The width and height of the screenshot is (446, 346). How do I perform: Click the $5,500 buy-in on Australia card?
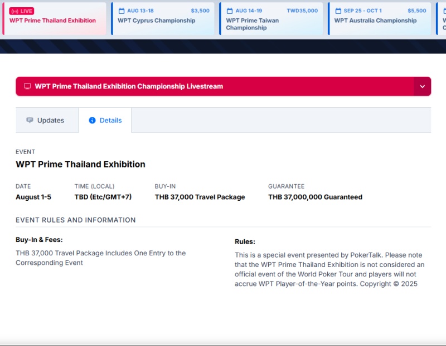point(416,11)
